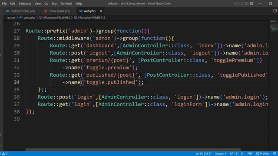278x156 pixels.
Task: Open the Selection menu
Action: coord(25,3)
